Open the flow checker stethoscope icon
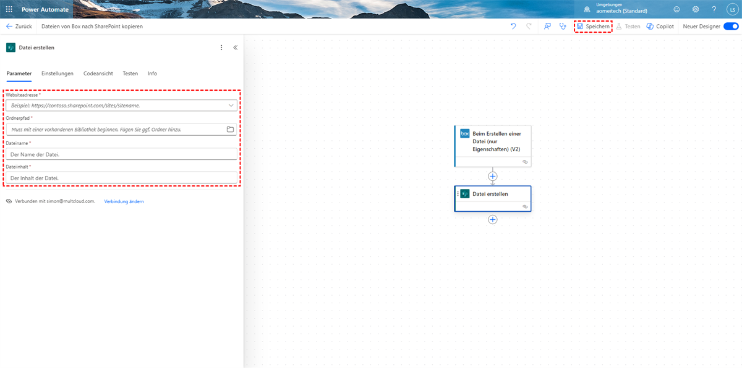The image size is (742, 368). click(563, 27)
